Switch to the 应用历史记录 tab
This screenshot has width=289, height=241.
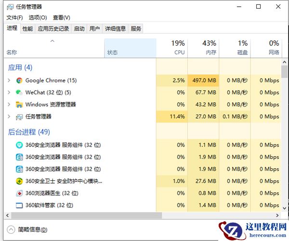[x=53, y=28]
